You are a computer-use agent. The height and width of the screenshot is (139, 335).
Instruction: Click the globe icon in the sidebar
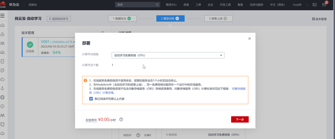coord(2,97)
